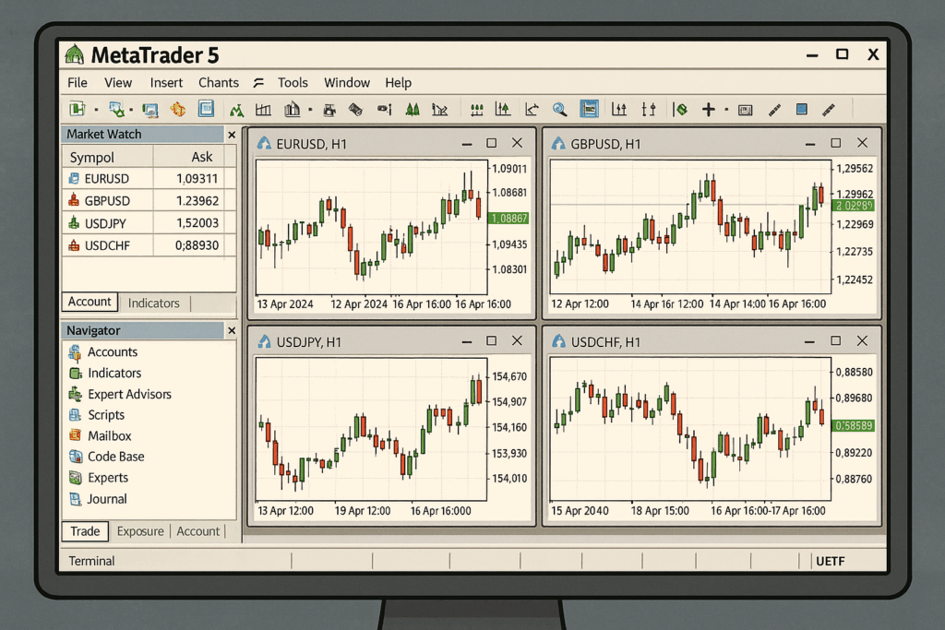Viewport: 945px width, 630px height.
Task: Click the solid blue square toolbar icon
Action: 801,109
